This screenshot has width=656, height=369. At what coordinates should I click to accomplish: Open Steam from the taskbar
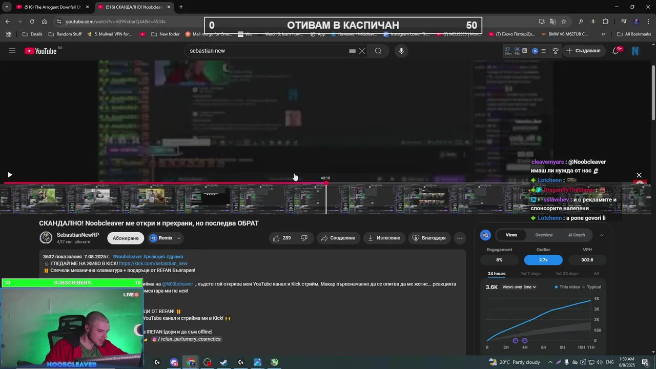click(224, 362)
